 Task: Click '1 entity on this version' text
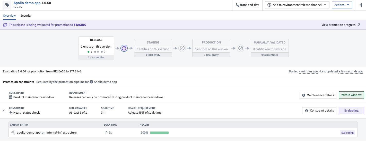pos(96,47)
